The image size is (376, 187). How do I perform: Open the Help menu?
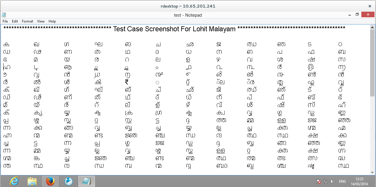point(52,21)
